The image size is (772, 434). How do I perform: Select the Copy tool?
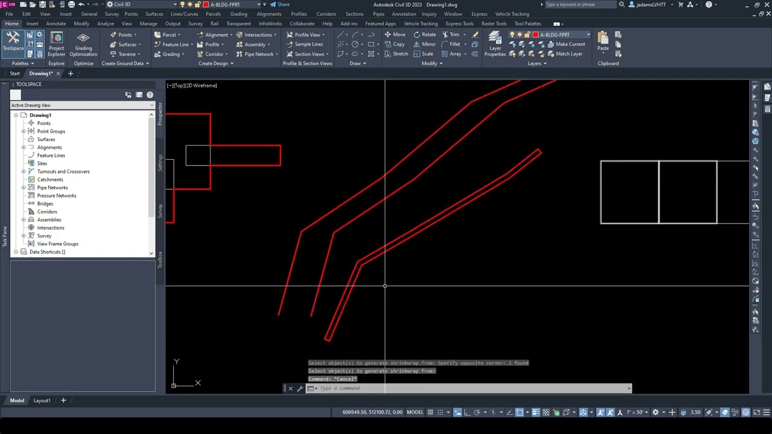click(394, 44)
